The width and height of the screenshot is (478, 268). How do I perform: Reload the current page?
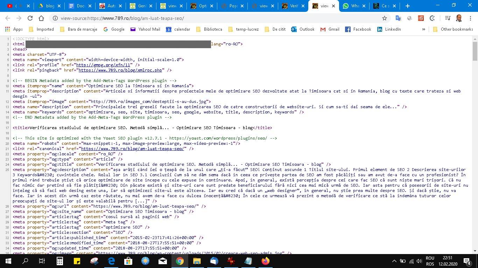(x=30, y=18)
